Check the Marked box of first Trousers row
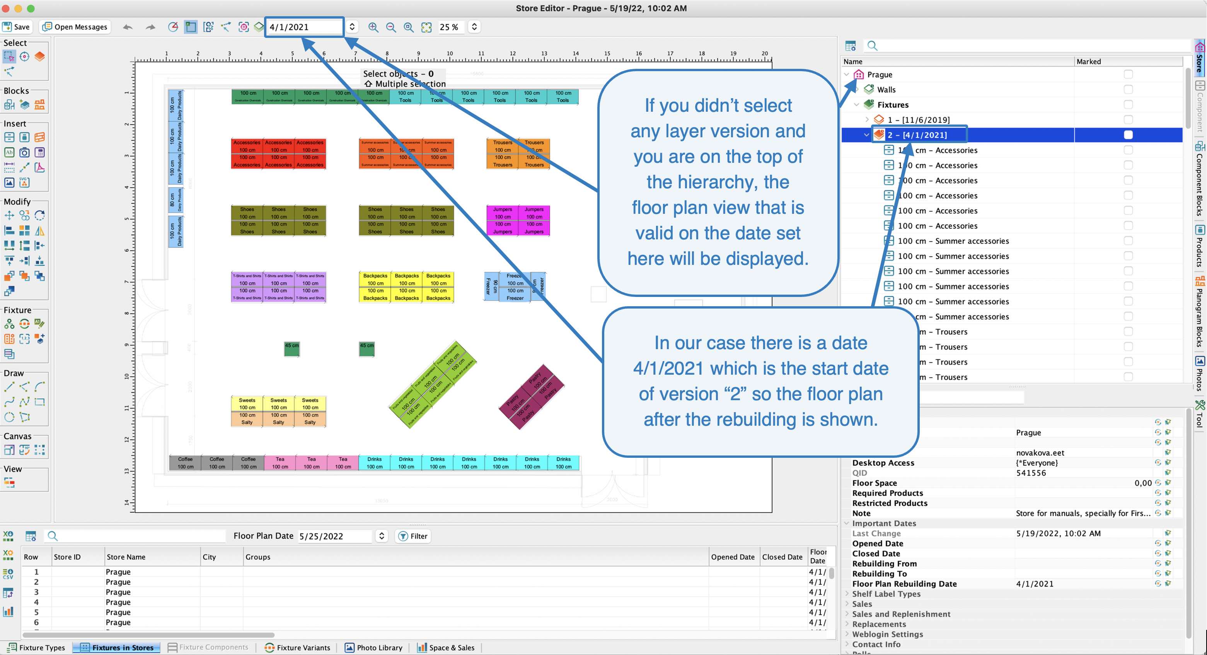The image size is (1207, 655). click(1128, 331)
